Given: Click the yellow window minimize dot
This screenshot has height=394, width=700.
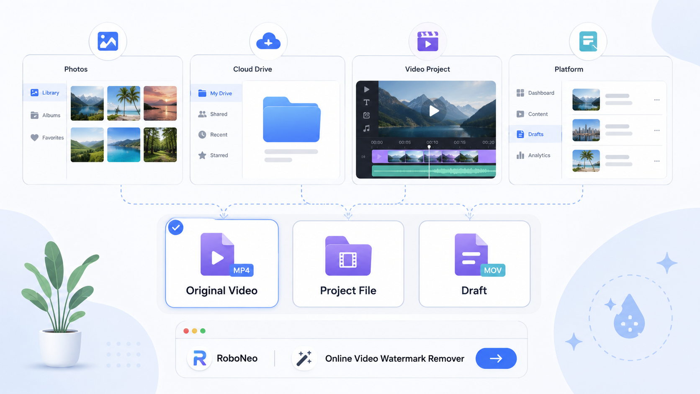Looking at the screenshot, I should pyautogui.click(x=194, y=331).
